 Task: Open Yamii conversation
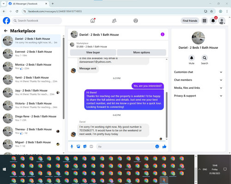coord(31,80)
